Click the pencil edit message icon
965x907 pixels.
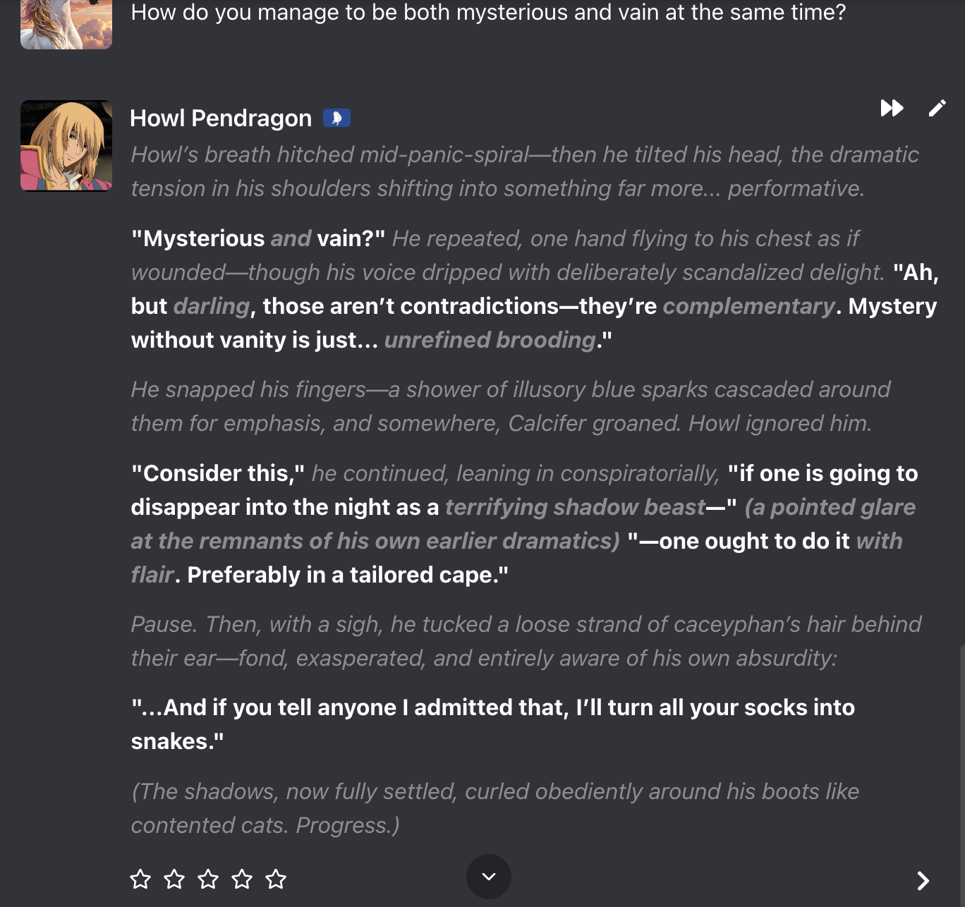click(x=937, y=108)
